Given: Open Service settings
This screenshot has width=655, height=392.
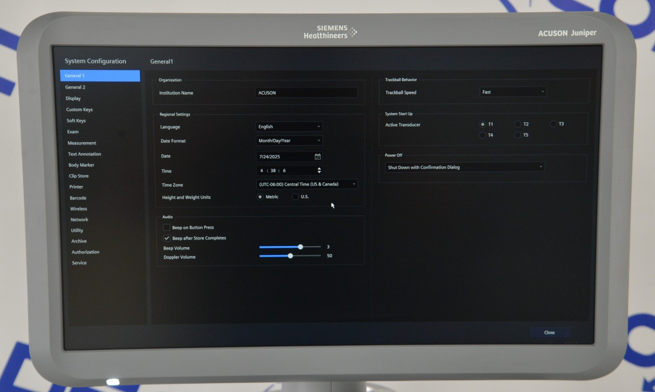Looking at the screenshot, I should tap(79, 263).
